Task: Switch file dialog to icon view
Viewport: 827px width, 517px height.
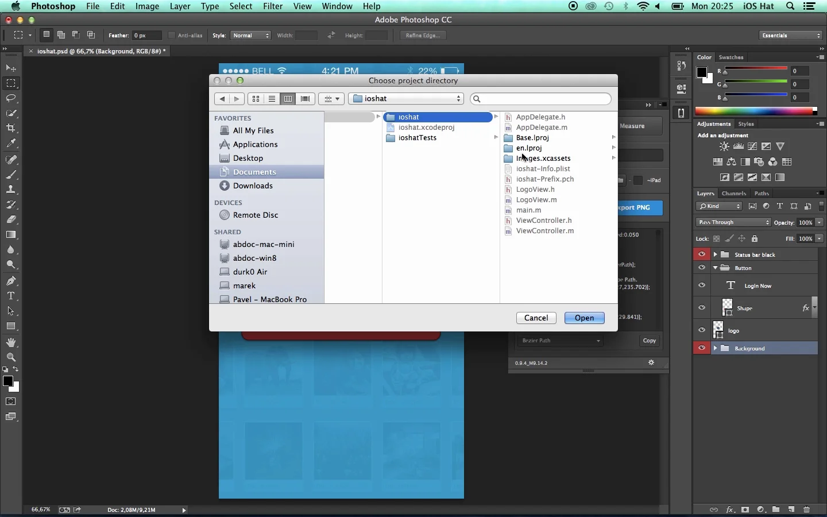Action: click(256, 99)
